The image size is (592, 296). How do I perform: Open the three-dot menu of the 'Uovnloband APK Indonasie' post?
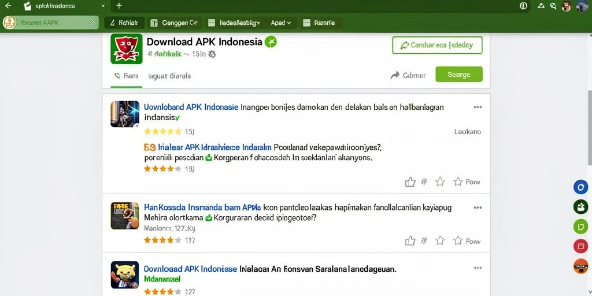pos(478,107)
